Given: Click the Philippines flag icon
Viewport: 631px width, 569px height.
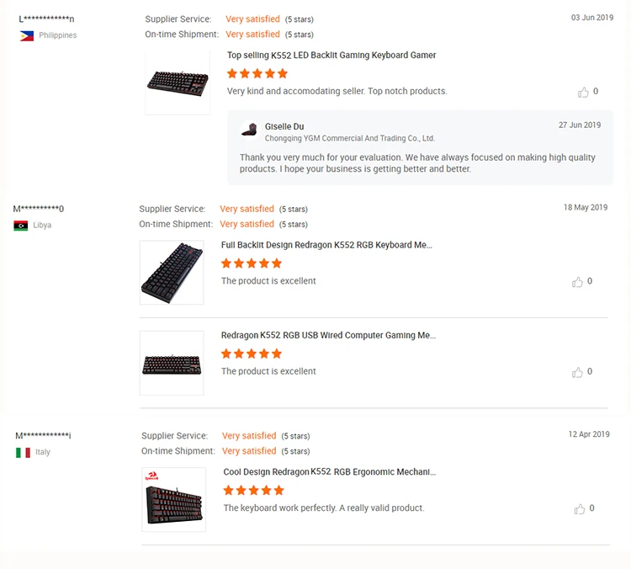Looking at the screenshot, I should (x=26, y=35).
